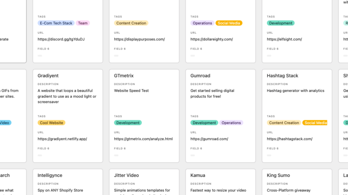Open the GTmetrix card title
The image size is (348, 195).
pyautogui.click(x=124, y=76)
